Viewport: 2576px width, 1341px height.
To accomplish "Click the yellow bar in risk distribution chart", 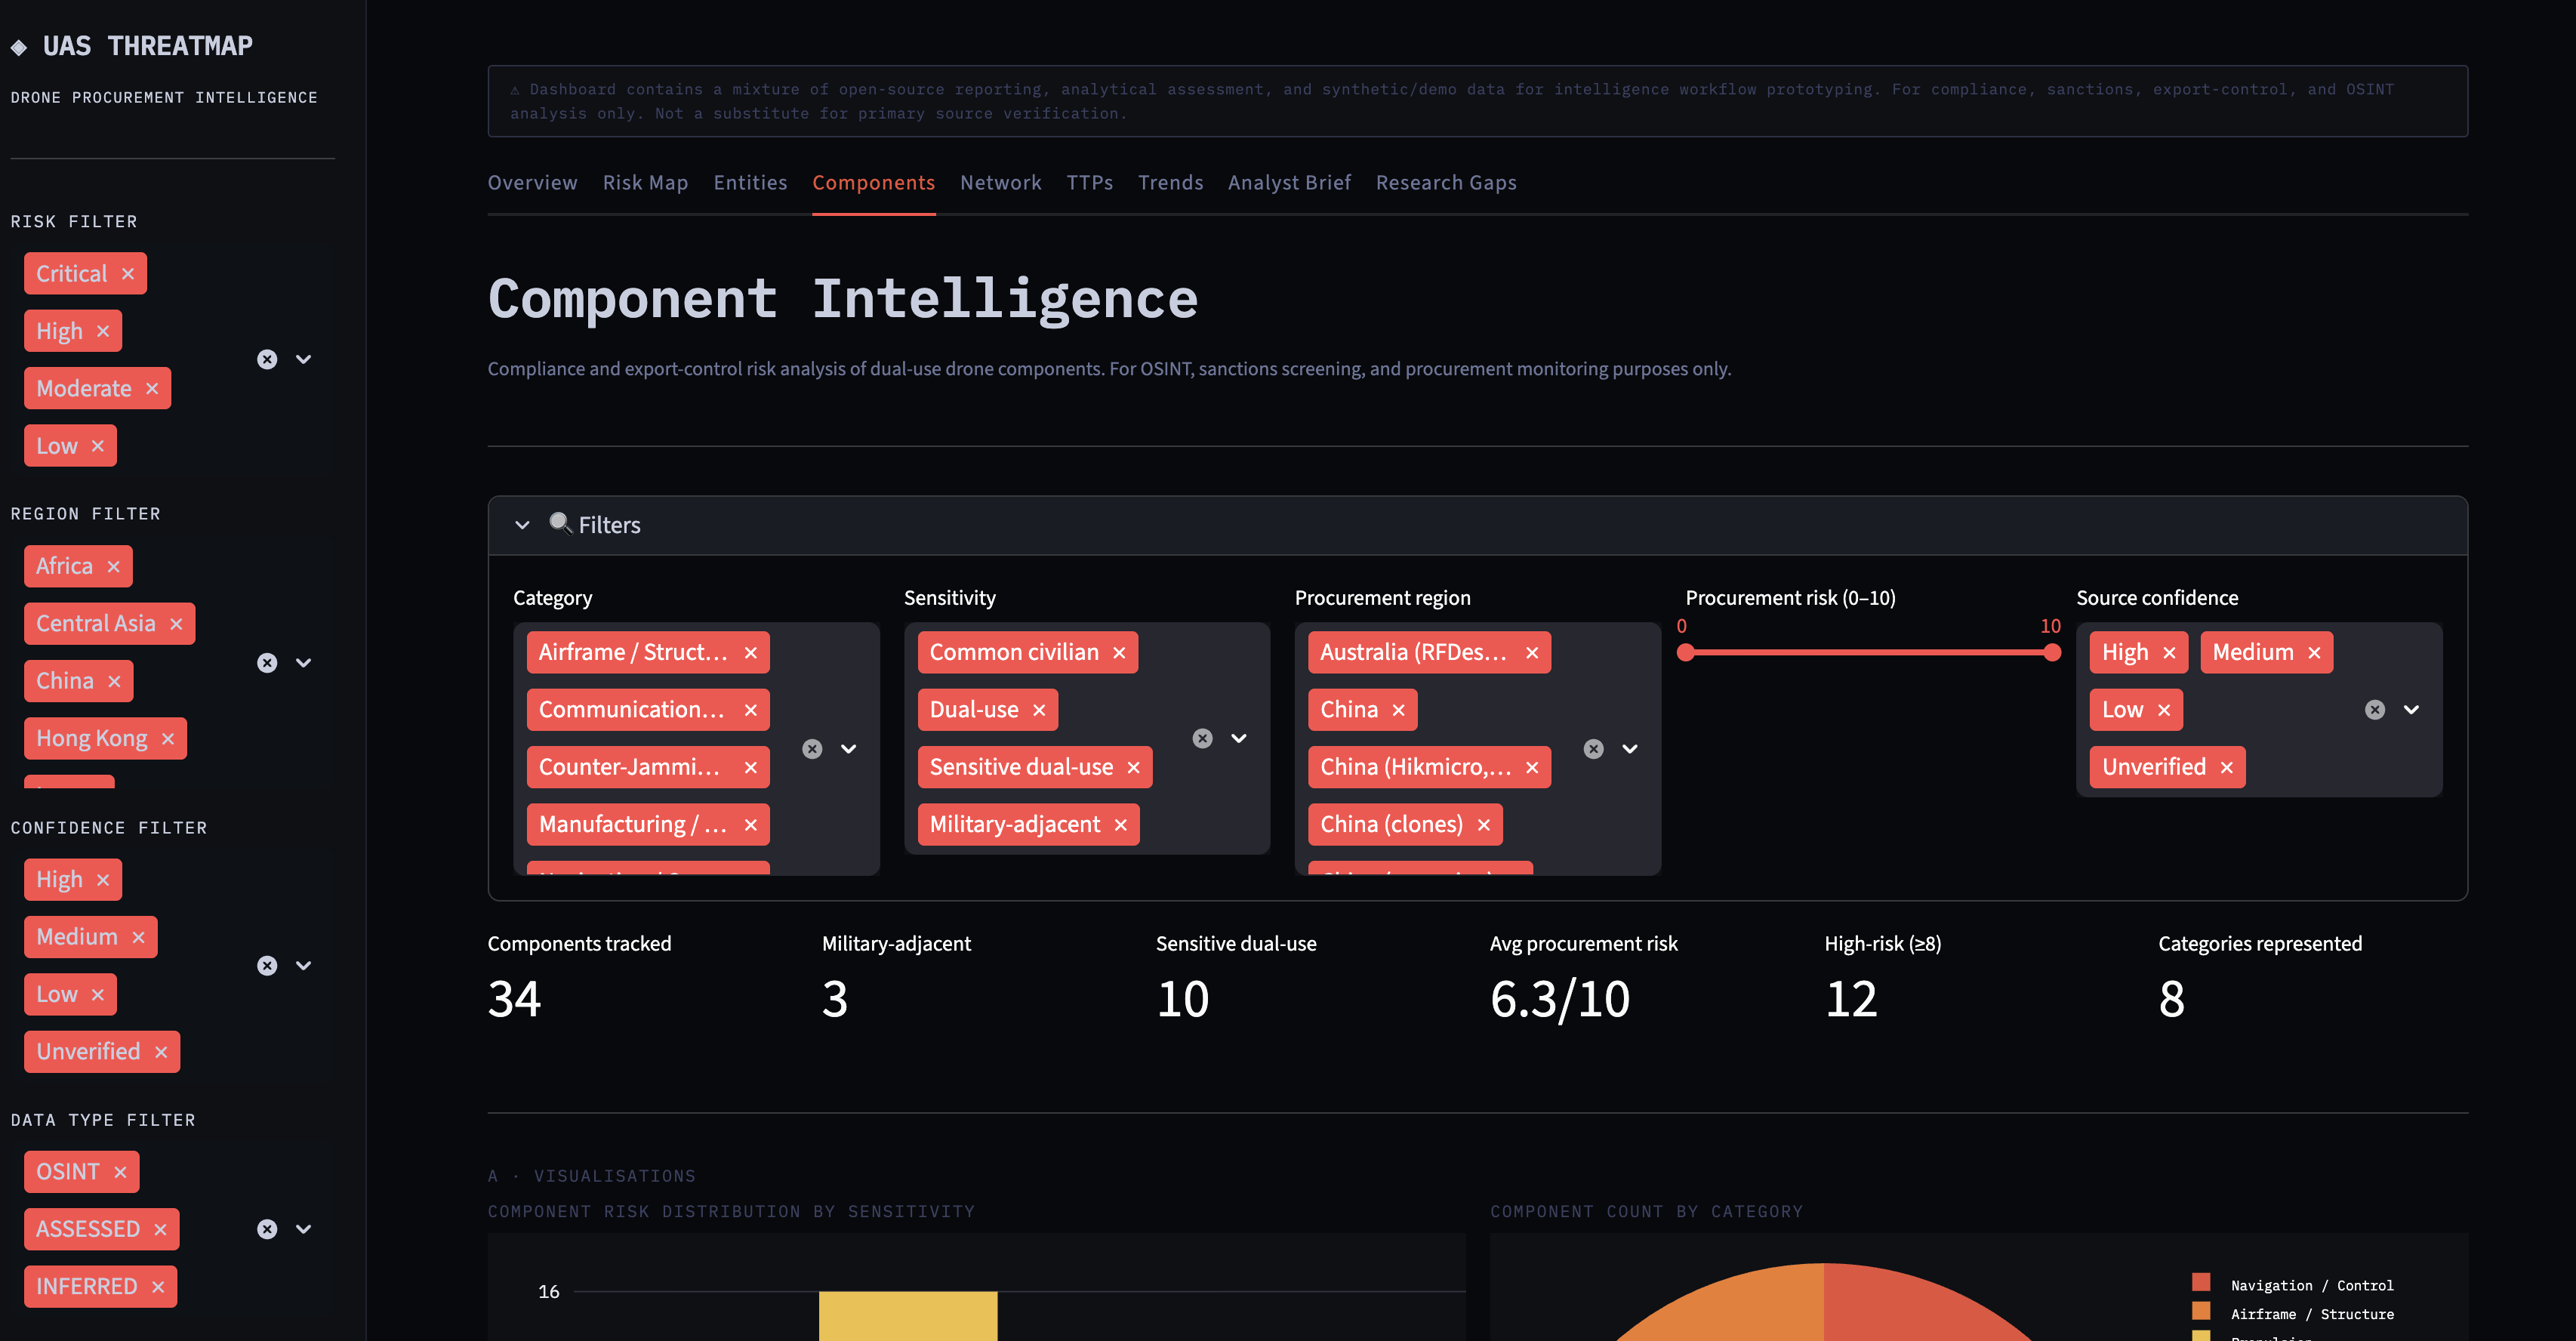I will click(908, 1316).
